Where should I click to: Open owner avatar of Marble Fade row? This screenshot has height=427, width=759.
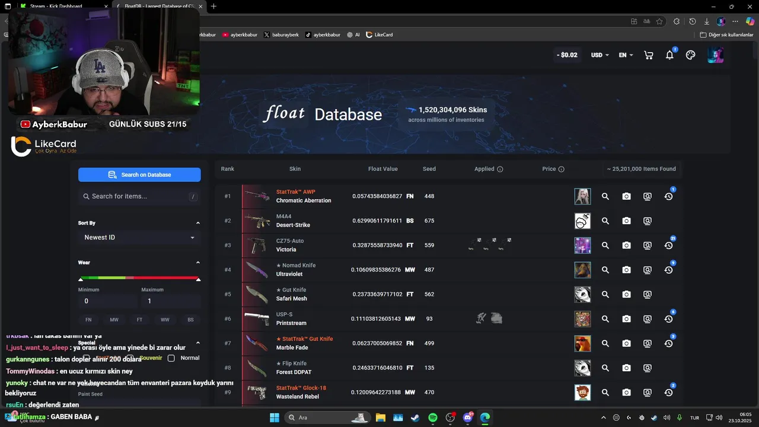(582, 343)
